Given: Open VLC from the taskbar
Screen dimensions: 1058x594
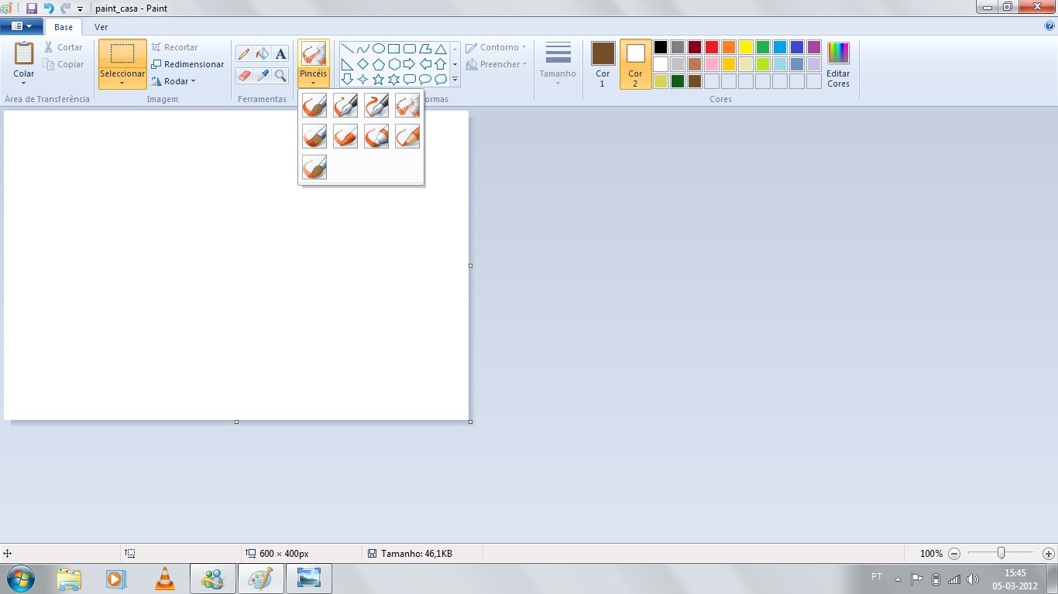Looking at the screenshot, I should click(165, 578).
